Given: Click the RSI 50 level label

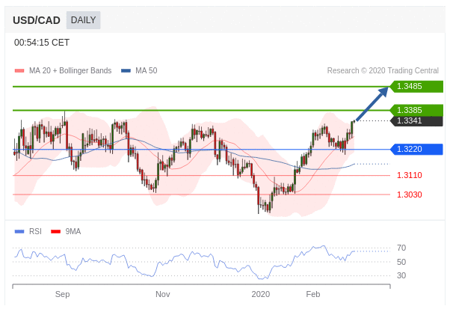Looking at the screenshot, I should tap(401, 262).
